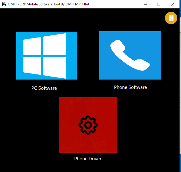
Task: Close the OMH tool window
Action: pos(172,4)
